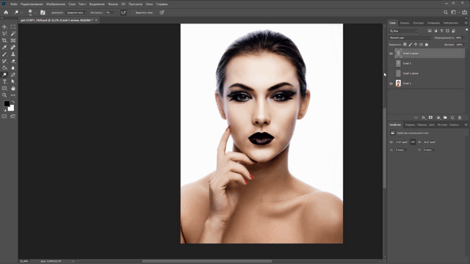Toggle lock transparent pixels
This screenshot has height=264, width=470.
coord(405,44)
